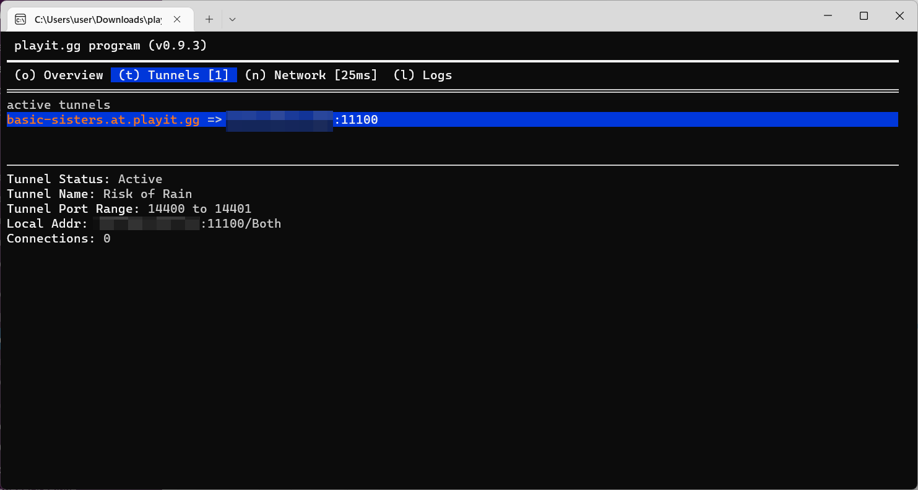918x490 pixels.
Task: Click the Connections: 0 line
Action: click(59, 238)
